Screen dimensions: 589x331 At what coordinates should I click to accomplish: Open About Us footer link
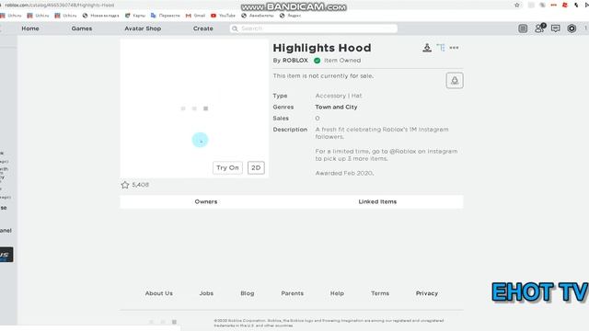[x=159, y=293]
